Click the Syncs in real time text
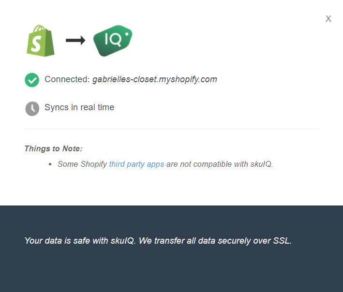This screenshot has height=292, width=343. click(79, 107)
